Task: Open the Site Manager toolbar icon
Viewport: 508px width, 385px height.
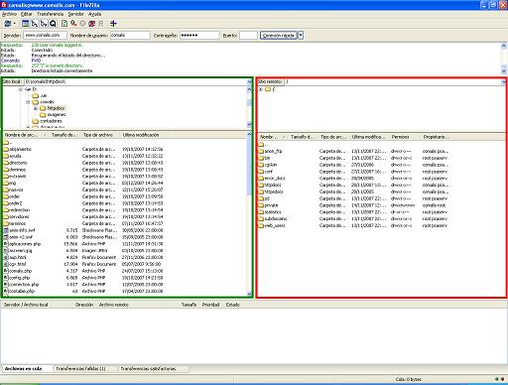Action: [7, 24]
